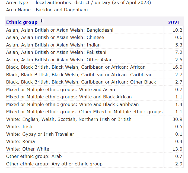Select the local authorities district / unitary text
188x173 pixels.
93,3
